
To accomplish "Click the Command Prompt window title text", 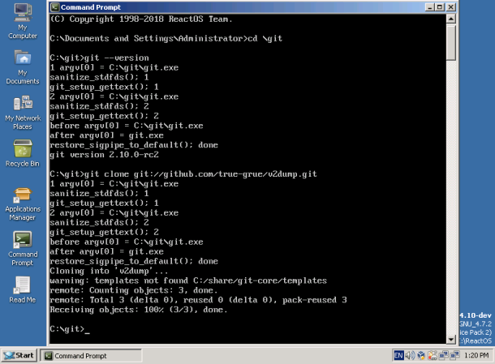I will (91, 7).
